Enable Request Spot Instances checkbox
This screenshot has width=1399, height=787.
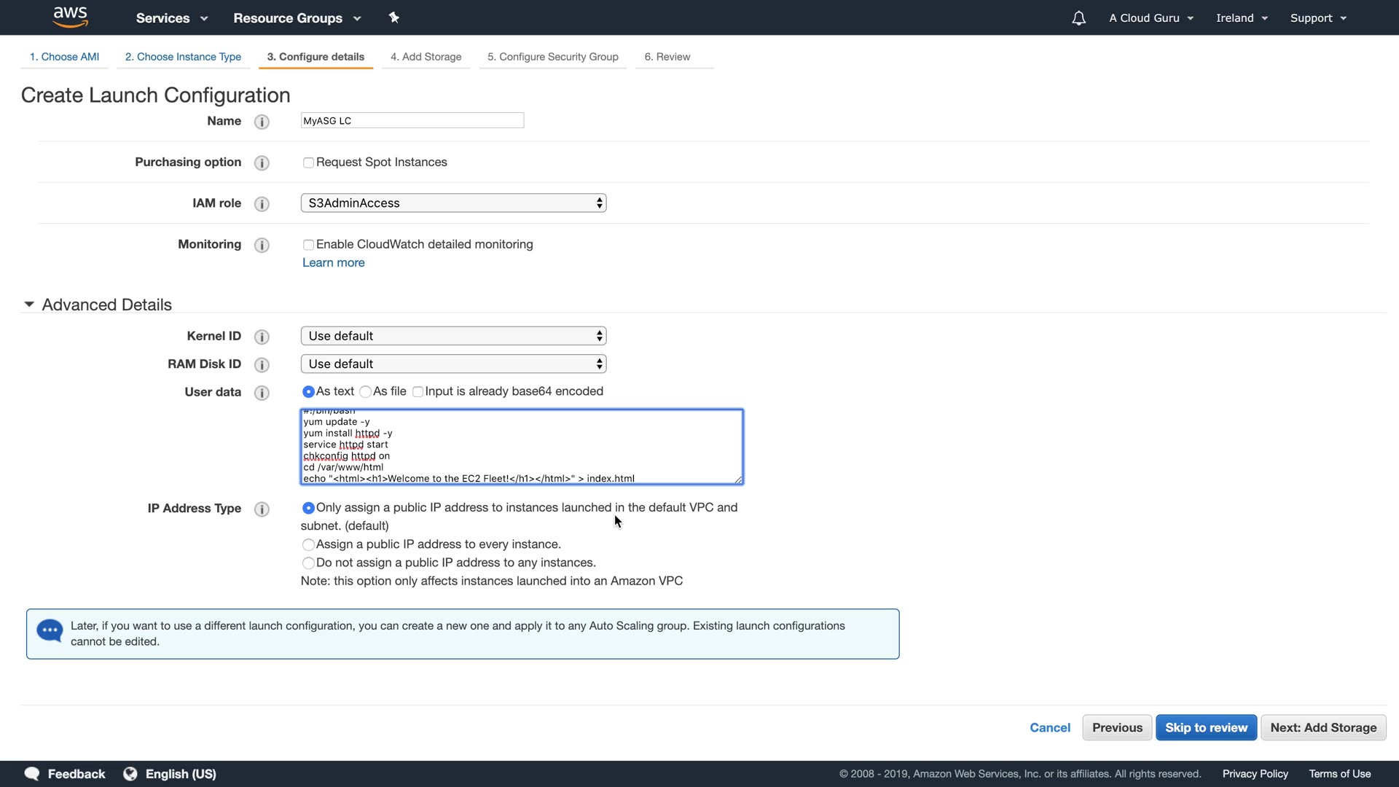308,163
